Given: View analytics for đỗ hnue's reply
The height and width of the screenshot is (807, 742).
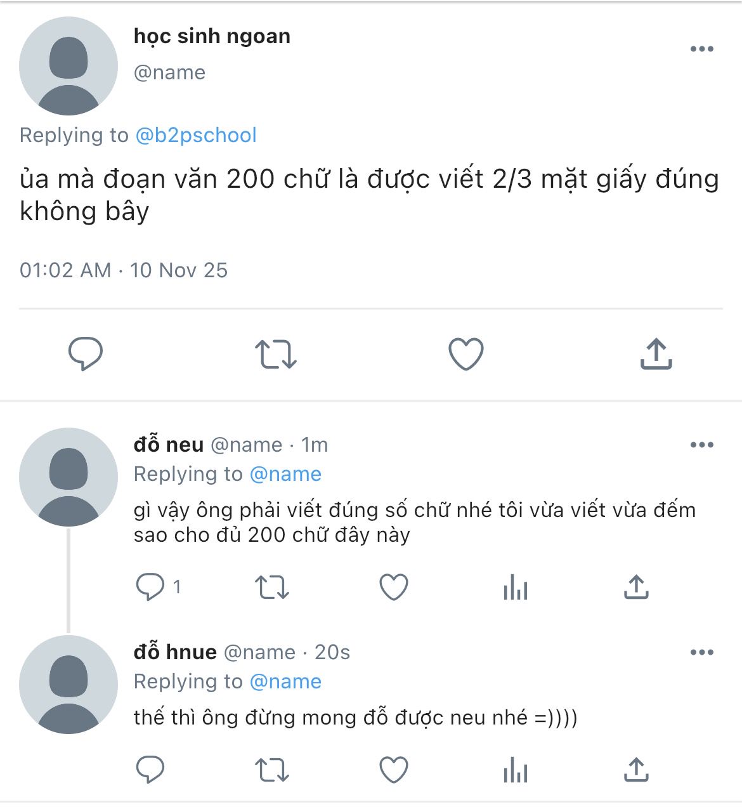Looking at the screenshot, I should 516,770.
